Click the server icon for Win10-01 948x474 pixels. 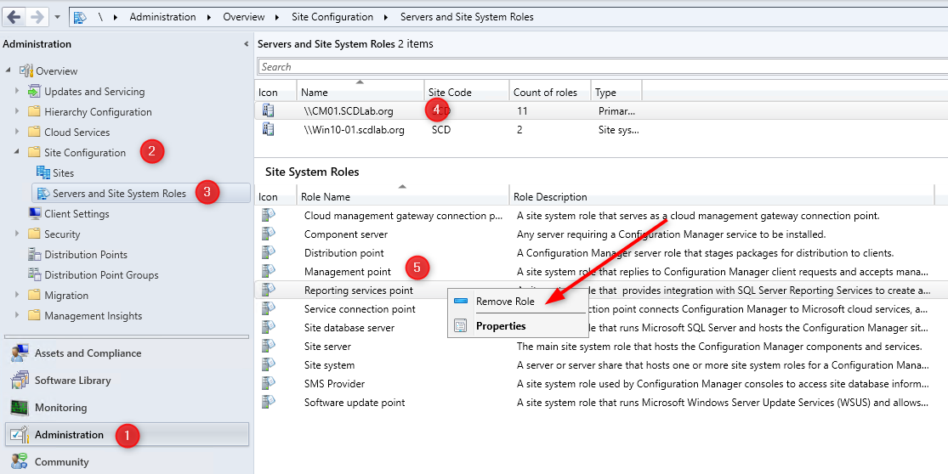268,129
